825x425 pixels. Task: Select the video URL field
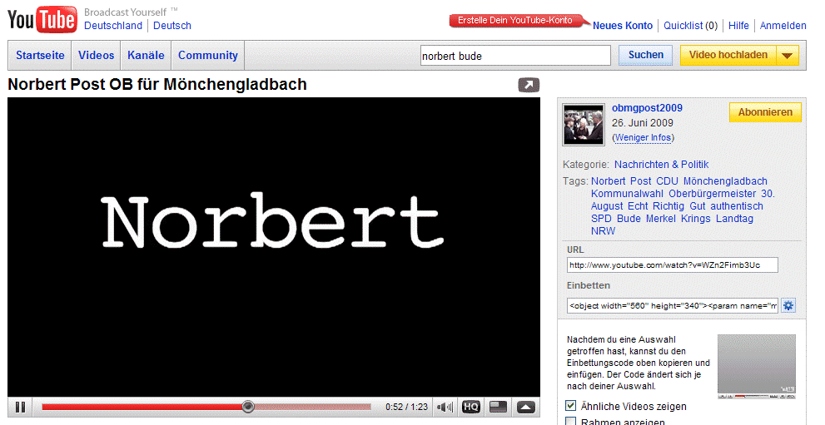[673, 265]
